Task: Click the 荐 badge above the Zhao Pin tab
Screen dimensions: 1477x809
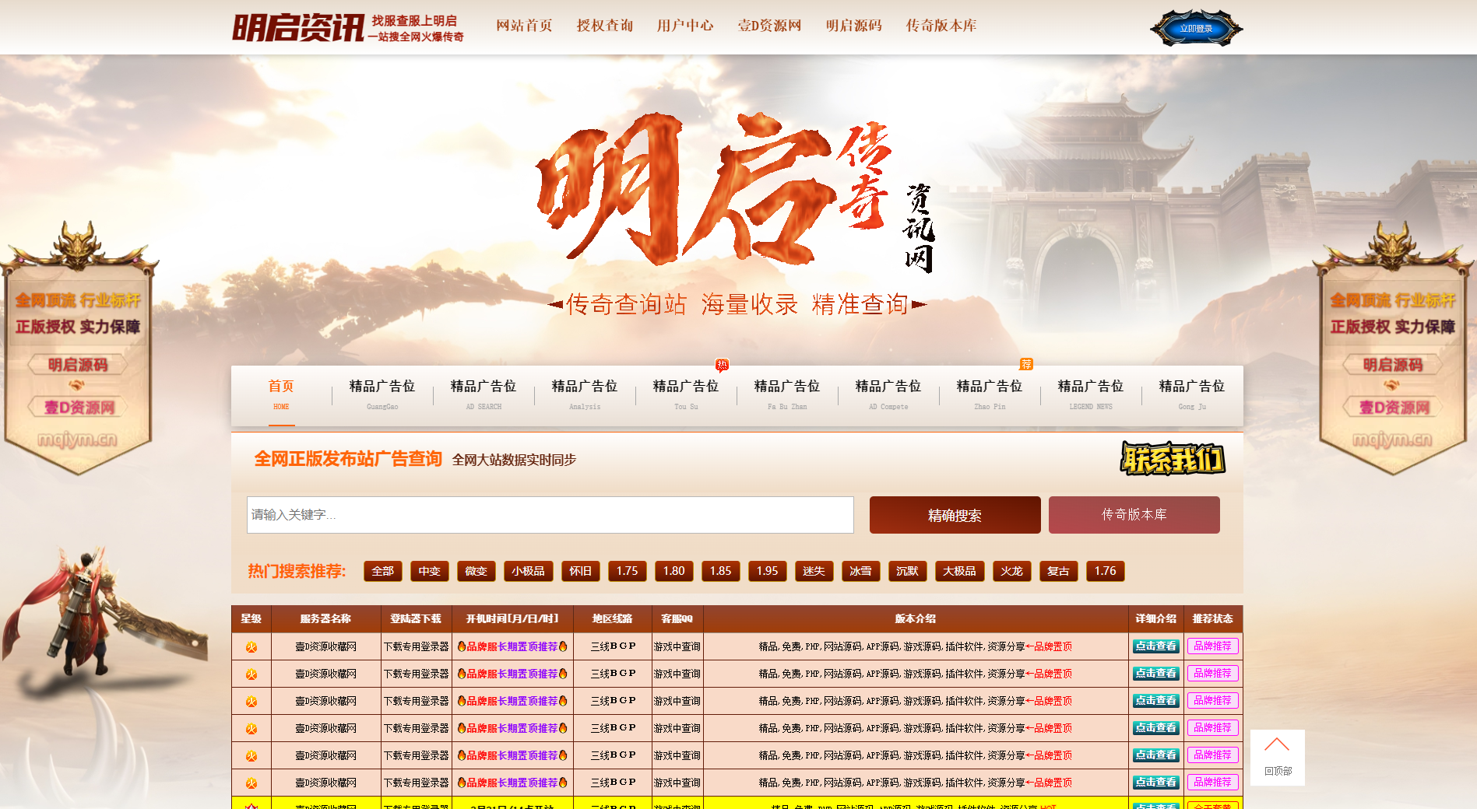Action: point(1026,362)
